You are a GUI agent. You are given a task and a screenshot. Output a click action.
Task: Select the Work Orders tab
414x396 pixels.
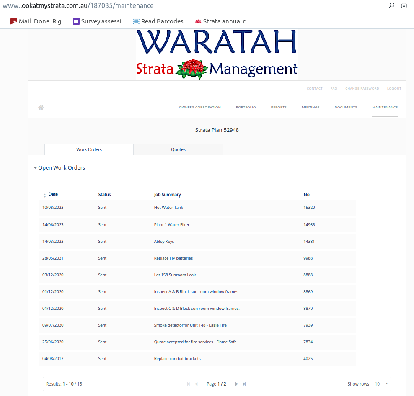pos(89,149)
